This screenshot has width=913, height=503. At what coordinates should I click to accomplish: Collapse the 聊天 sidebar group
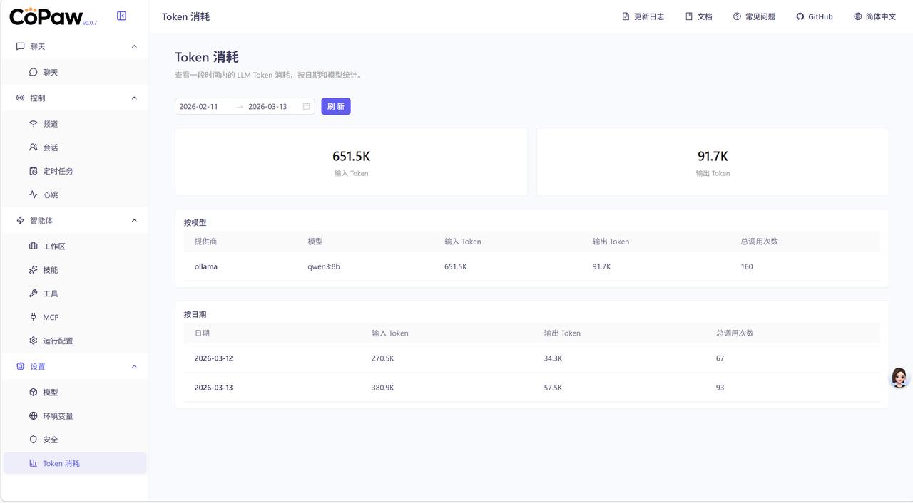pos(134,46)
